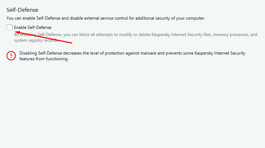Click the empty area below the warning message

pyautogui.click(x=132, y=103)
